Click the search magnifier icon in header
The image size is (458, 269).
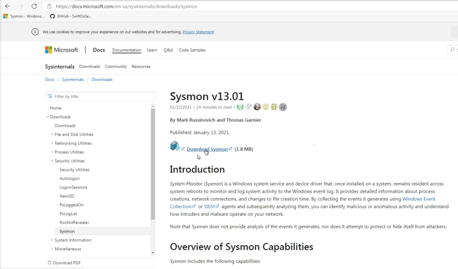pyautogui.click(x=452, y=50)
